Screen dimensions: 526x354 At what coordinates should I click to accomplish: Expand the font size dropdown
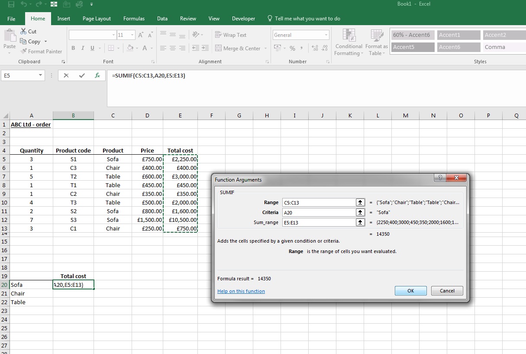pos(132,35)
